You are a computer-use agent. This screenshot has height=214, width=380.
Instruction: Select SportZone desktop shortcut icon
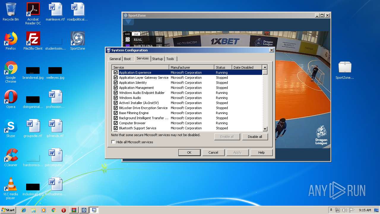tap(77, 41)
